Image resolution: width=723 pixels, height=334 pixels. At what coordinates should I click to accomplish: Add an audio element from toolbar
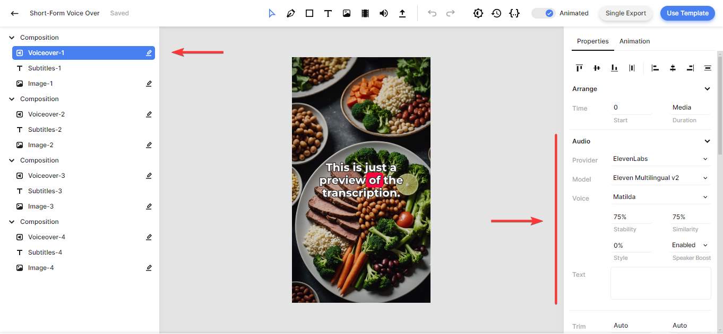[x=383, y=13]
